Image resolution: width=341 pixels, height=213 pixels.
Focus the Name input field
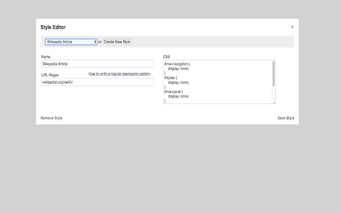click(97, 64)
